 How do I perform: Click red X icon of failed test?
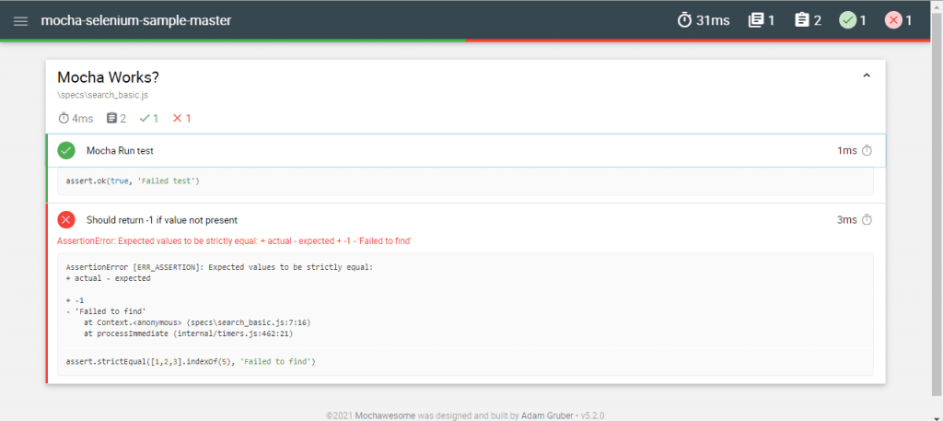pos(66,219)
